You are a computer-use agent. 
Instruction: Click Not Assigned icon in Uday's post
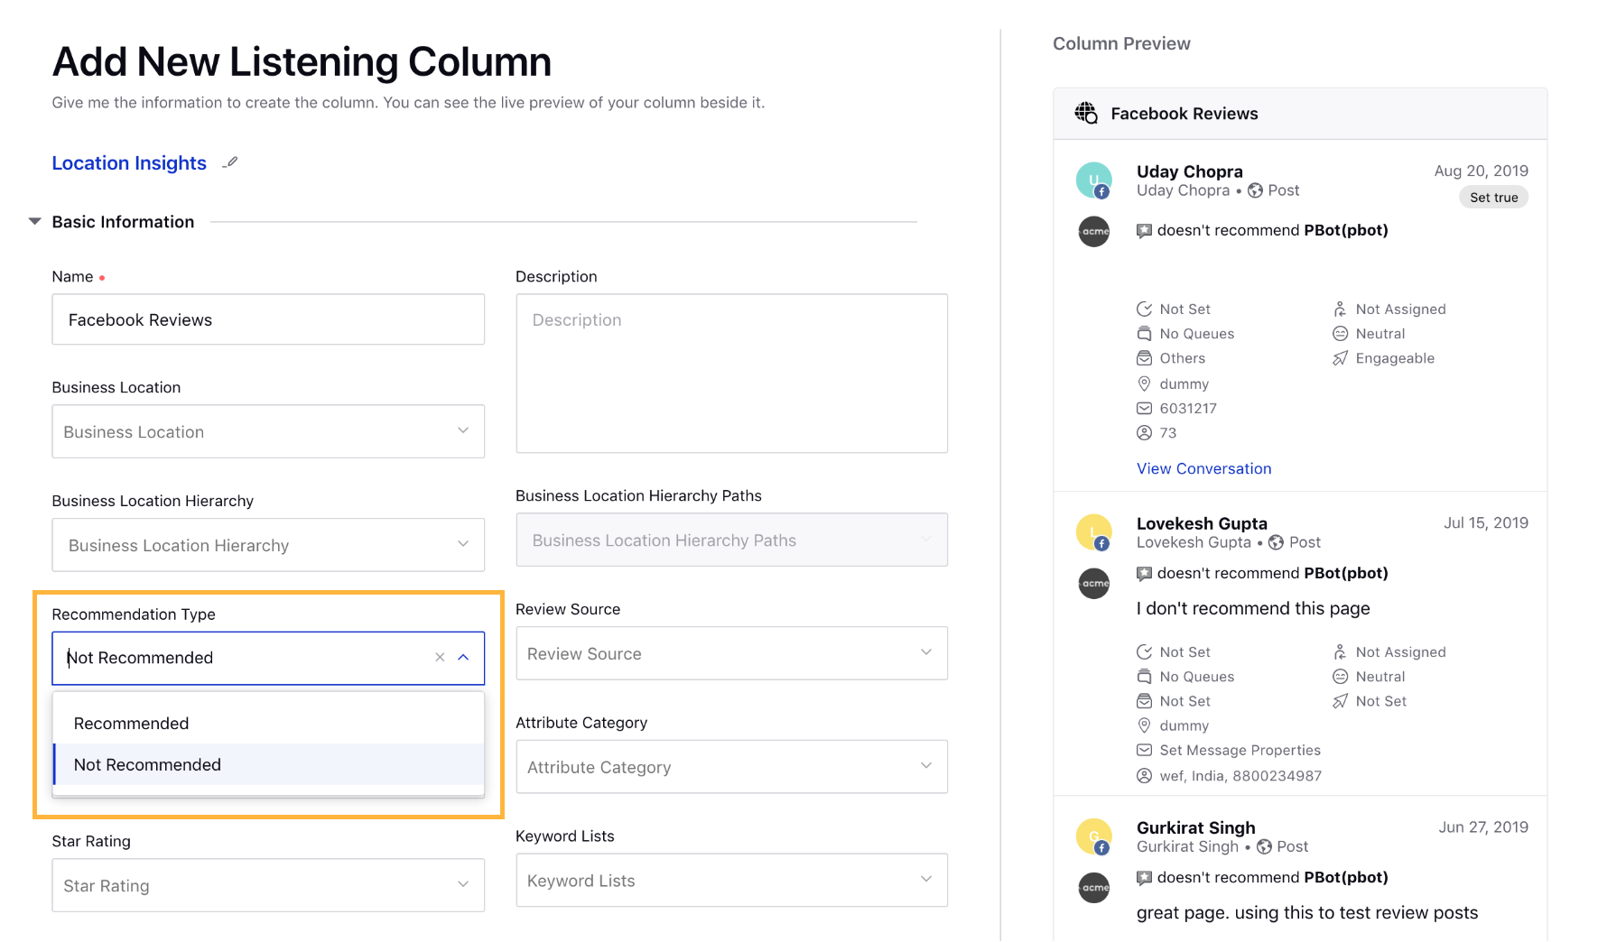[1340, 309]
